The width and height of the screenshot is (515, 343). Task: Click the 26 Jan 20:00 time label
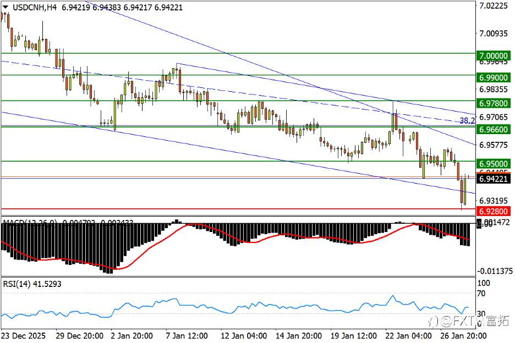coord(463,336)
